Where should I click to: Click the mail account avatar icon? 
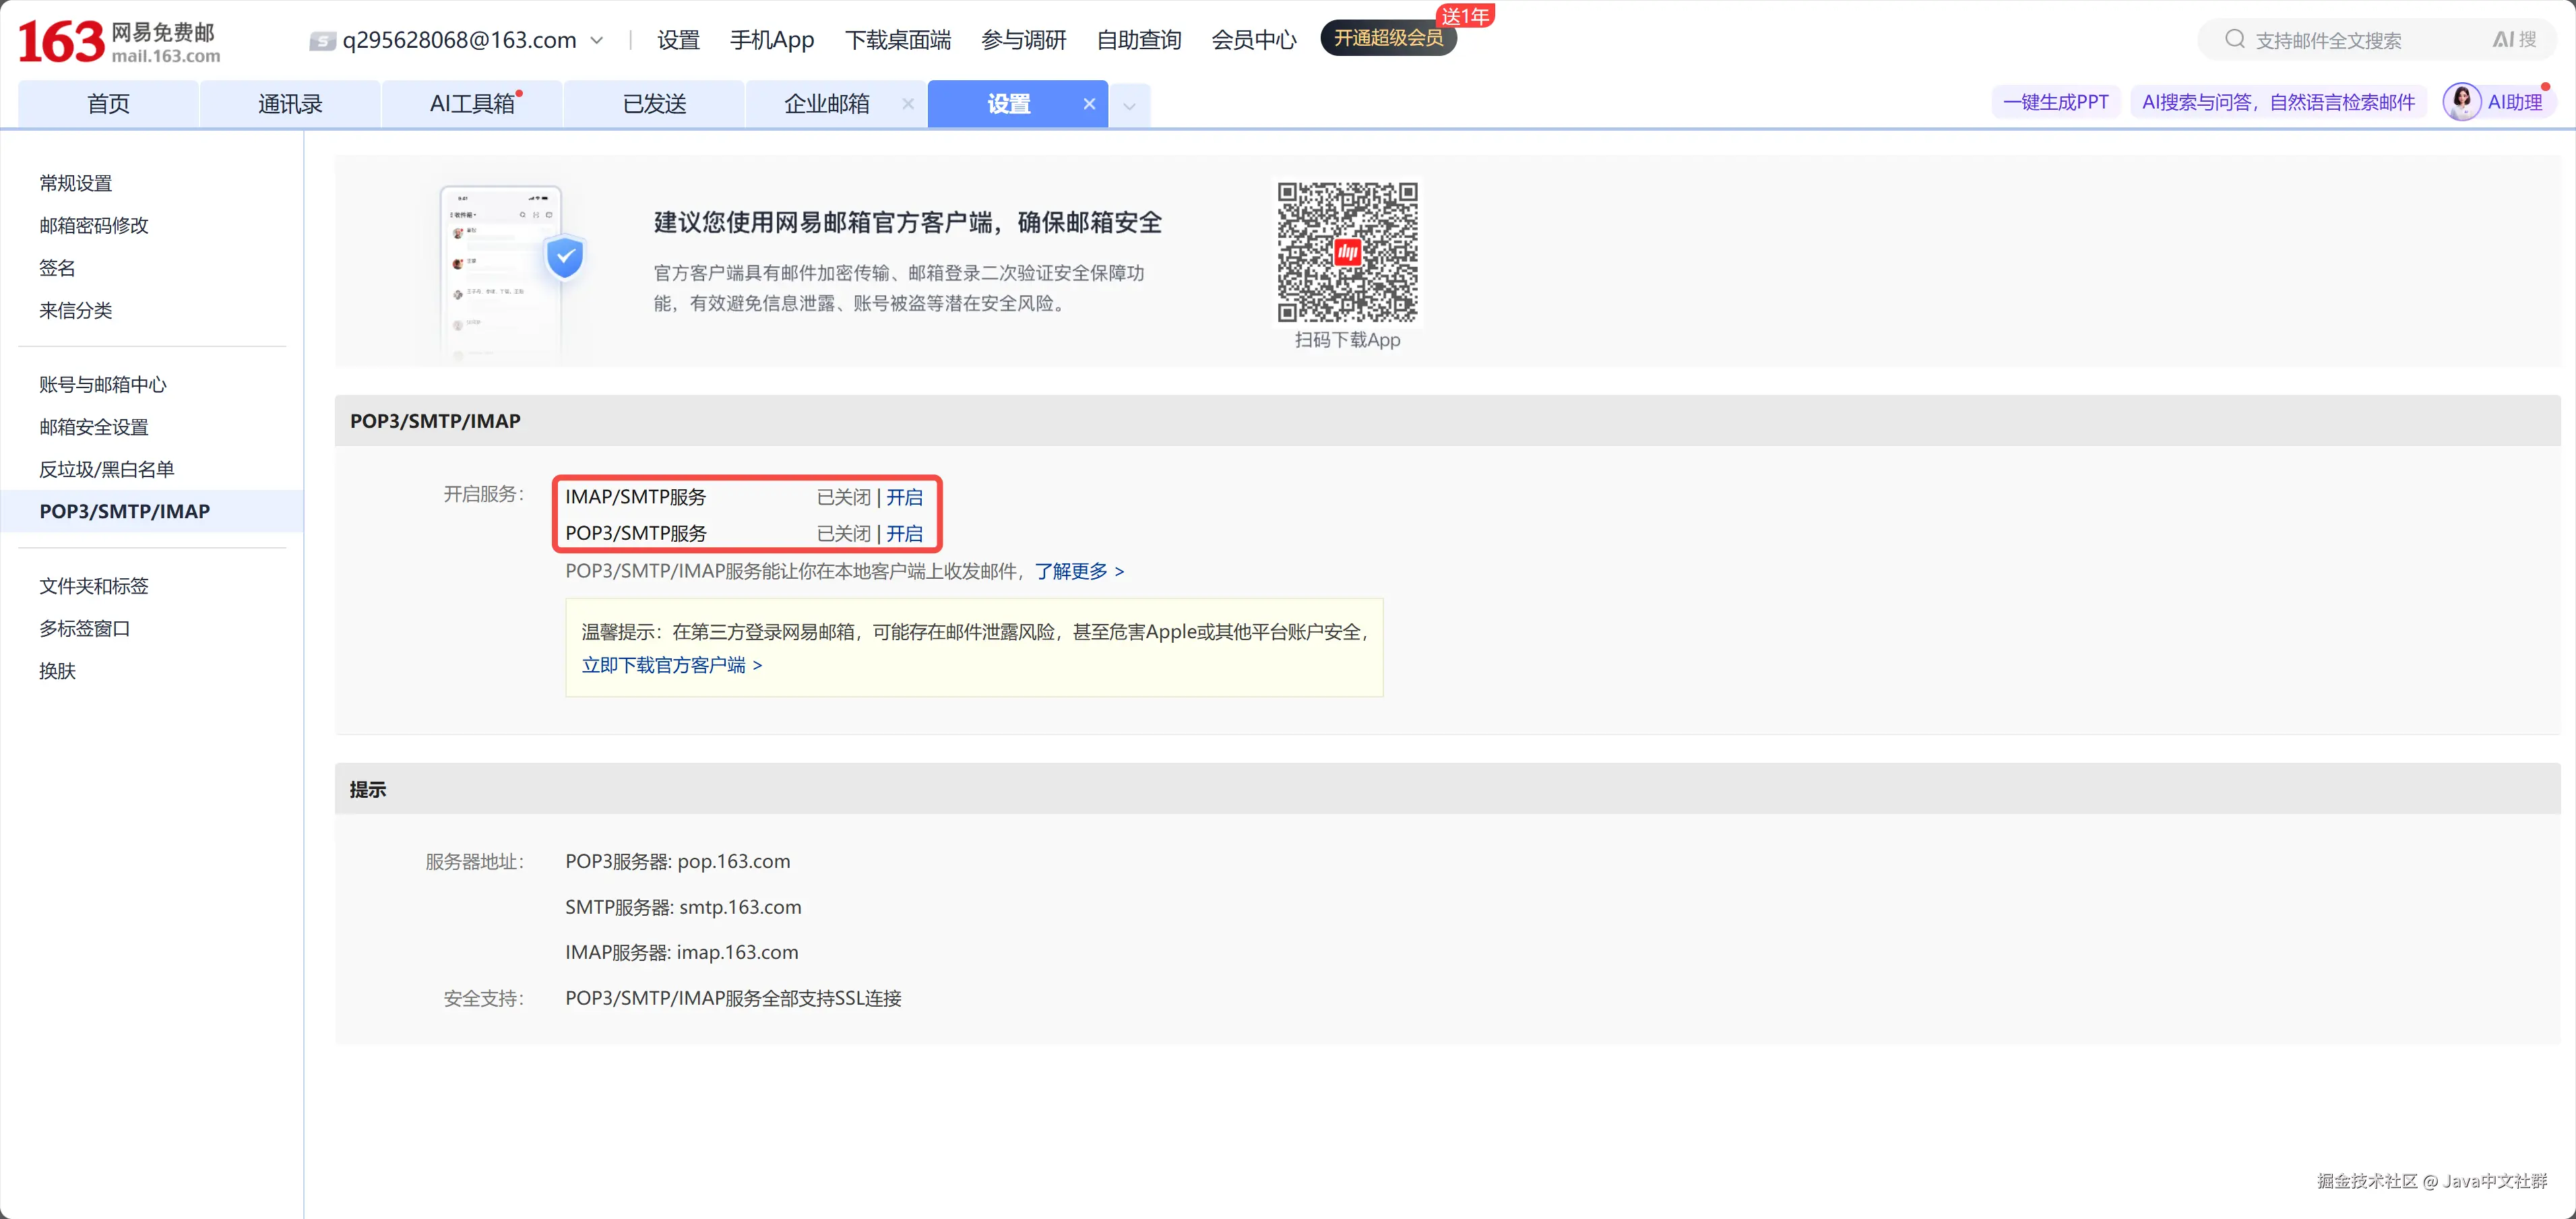322,41
